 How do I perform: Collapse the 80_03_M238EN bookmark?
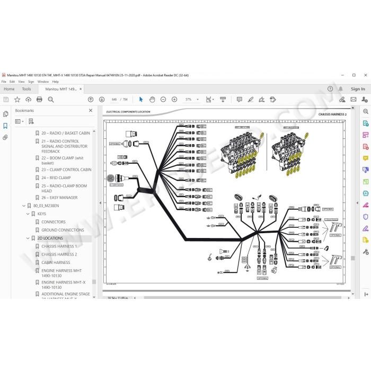(24, 206)
